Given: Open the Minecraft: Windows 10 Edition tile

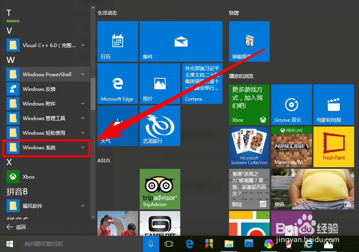Looking at the screenshot, I should pyautogui.click(x=291, y=147).
